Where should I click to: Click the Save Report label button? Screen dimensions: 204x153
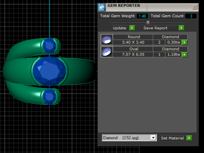click(160, 28)
